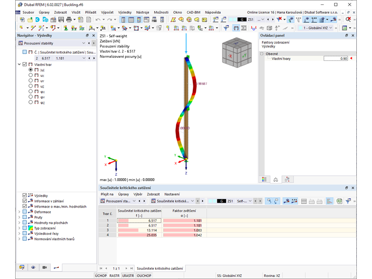Start the deformation animation icon

244,28
